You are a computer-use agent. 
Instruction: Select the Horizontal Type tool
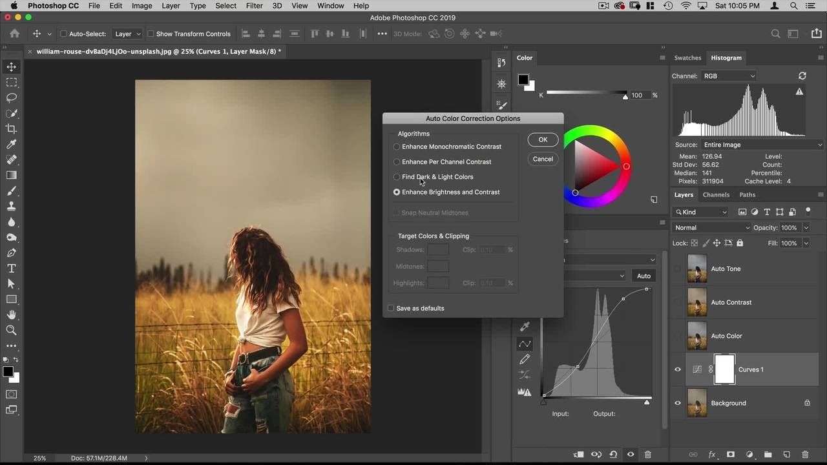click(12, 269)
